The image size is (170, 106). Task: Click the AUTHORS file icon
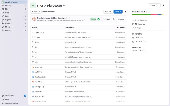(x=33, y=72)
